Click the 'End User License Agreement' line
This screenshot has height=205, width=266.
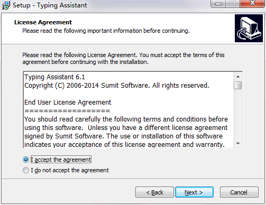[x=68, y=102]
